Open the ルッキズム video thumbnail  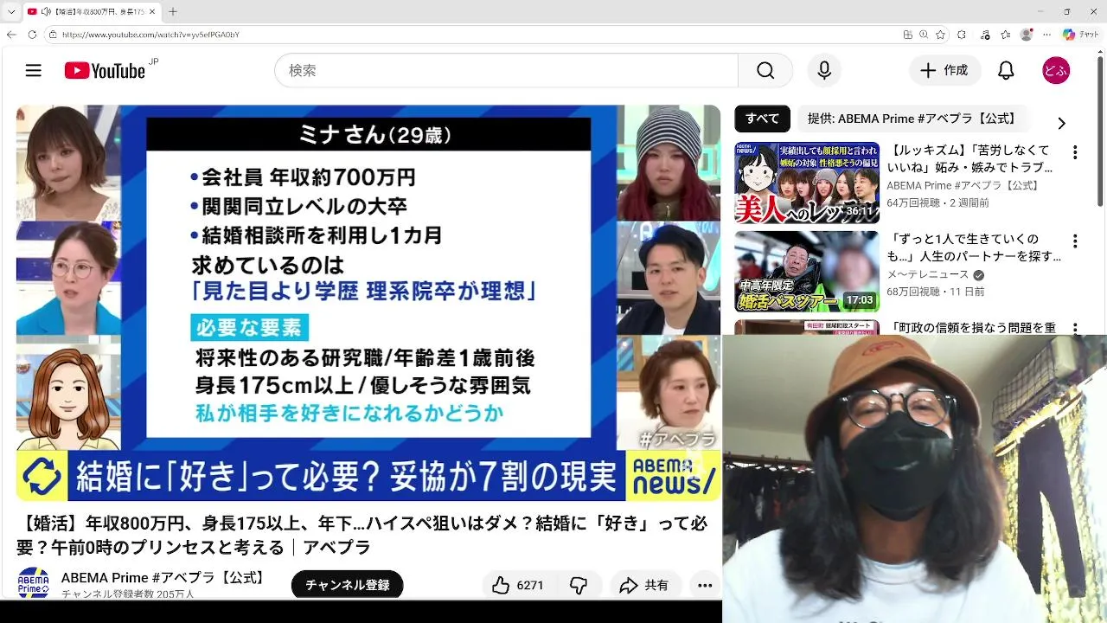[x=807, y=183]
